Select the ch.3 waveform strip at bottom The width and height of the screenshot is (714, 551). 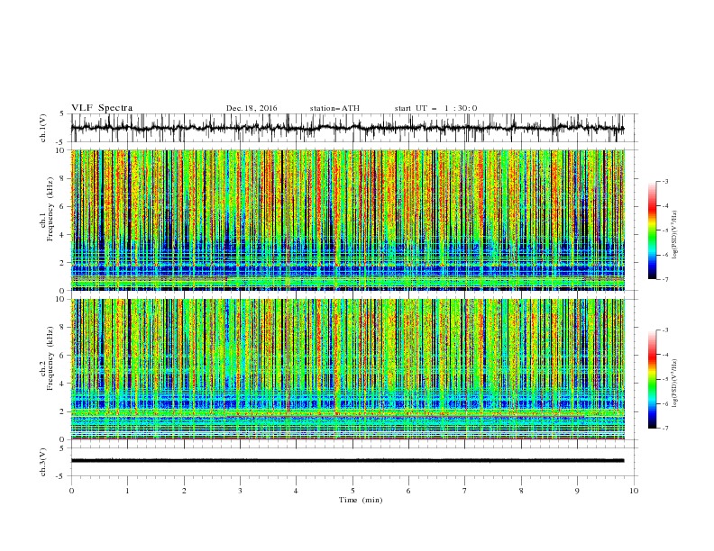point(354,462)
